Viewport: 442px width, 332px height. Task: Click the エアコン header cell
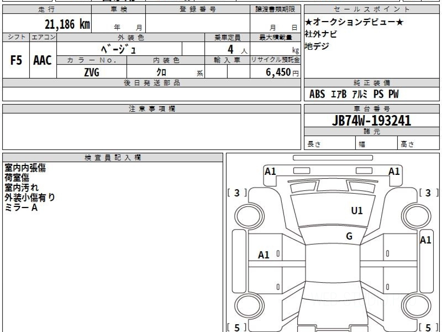pos(43,37)
